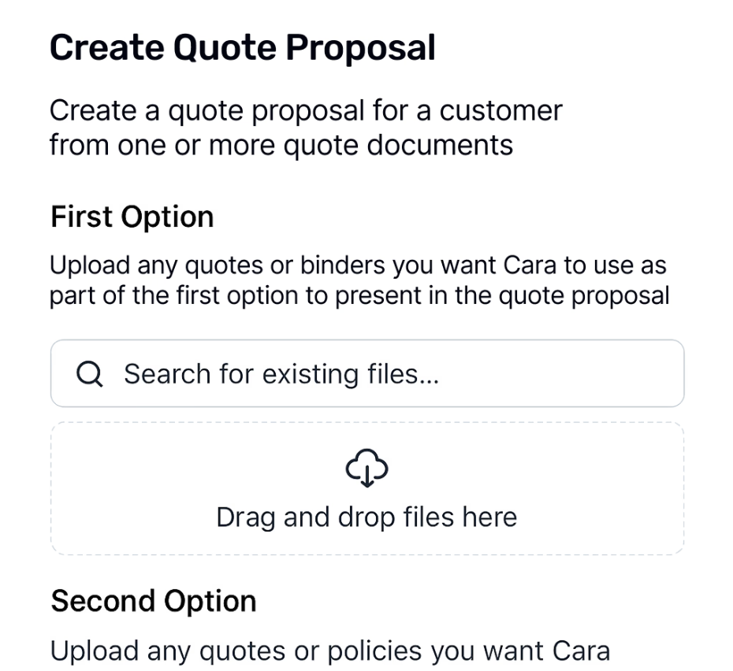The image size is (733, 671).
Task: Select the 'Create Quote Proposal' title
Action: 243,46
